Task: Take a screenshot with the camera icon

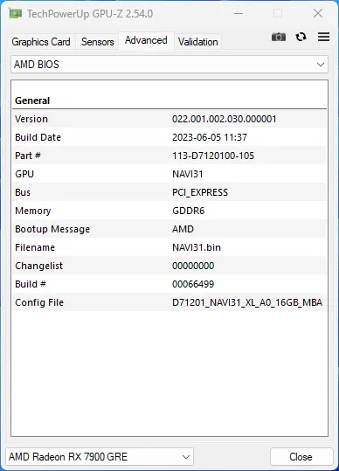Action: pyautogui.click(x=279, y=37)
